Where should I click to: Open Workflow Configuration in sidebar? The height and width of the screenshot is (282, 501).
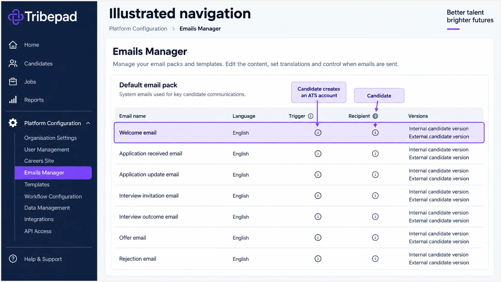[53, 197]
